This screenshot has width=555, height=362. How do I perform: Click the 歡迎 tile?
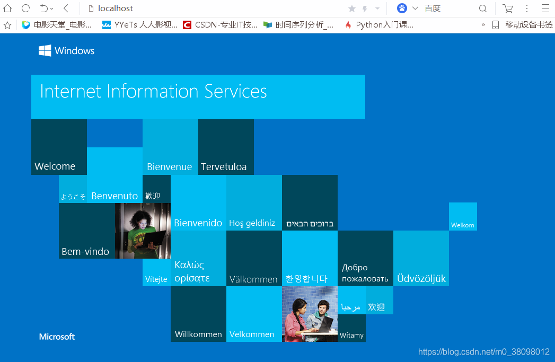pyautogui.click(x=156, y=189)
